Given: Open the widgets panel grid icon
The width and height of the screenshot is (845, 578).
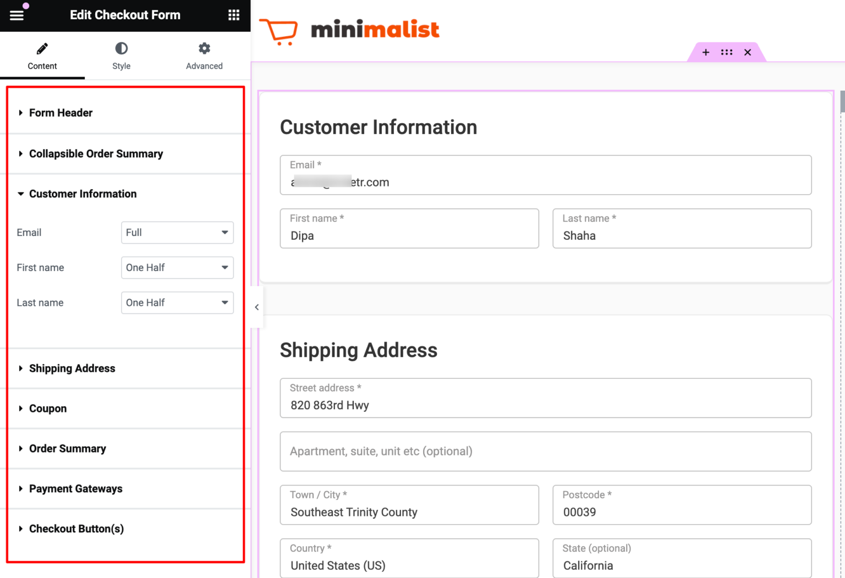Looking at the screenshot, I should (x=234, y=15).
